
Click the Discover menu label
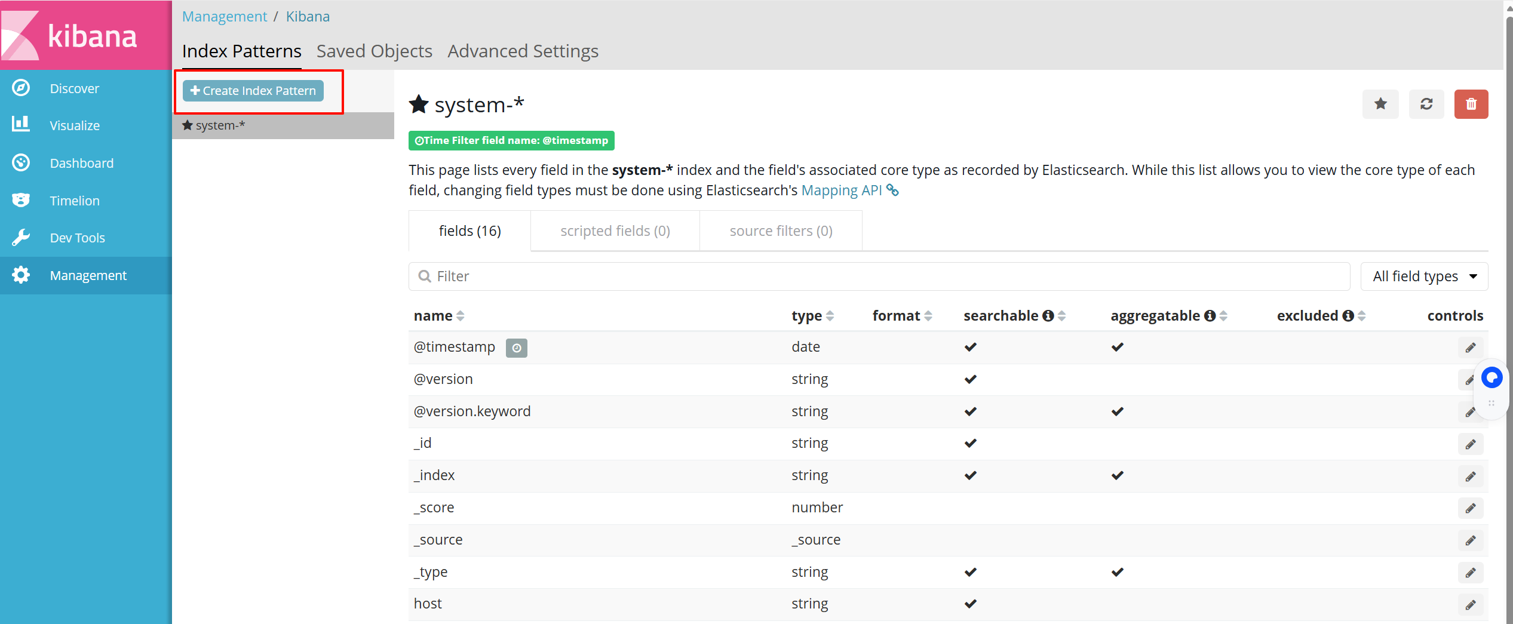pyautogui.click(x=75, y=88)
